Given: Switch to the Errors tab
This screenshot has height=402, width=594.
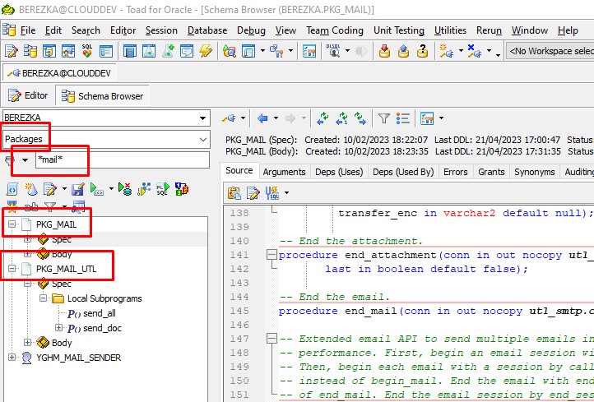Looking at the screenshot, I should [x=455, y=172].
